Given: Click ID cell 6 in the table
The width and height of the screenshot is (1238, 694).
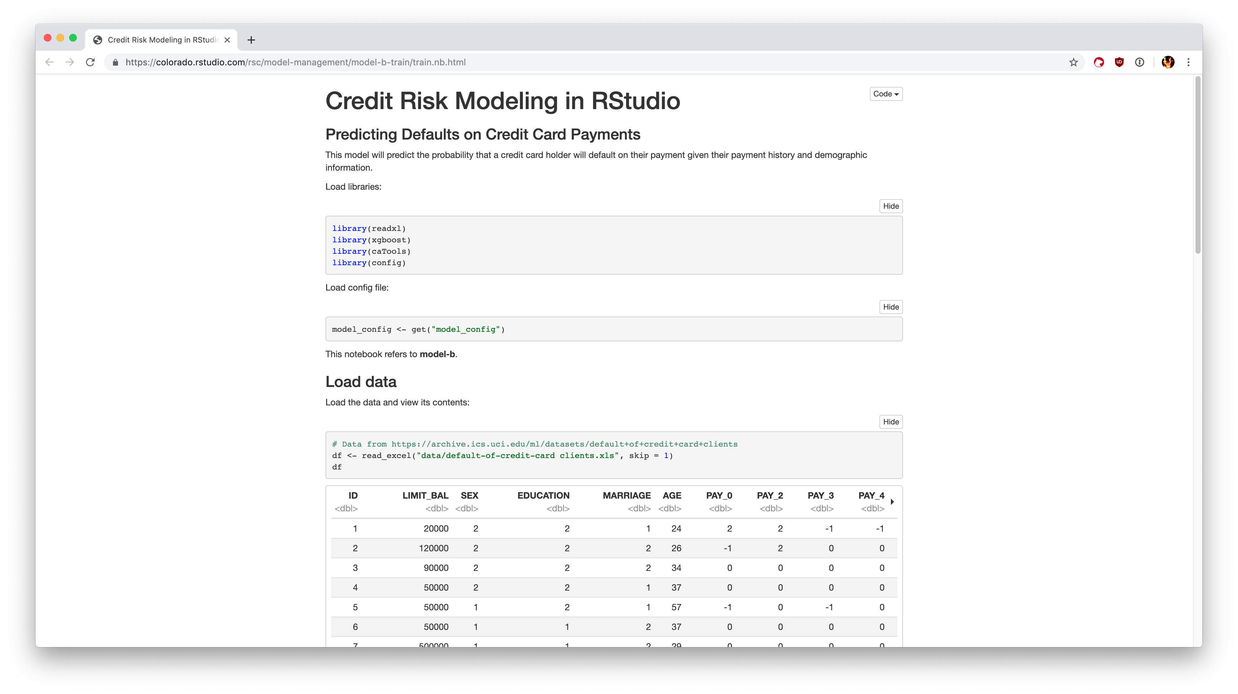Looking at the screenshot, I should [355, 627].
